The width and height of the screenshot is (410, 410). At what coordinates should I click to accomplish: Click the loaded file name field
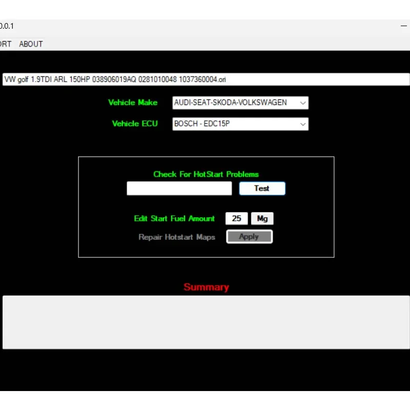(206, 79)
